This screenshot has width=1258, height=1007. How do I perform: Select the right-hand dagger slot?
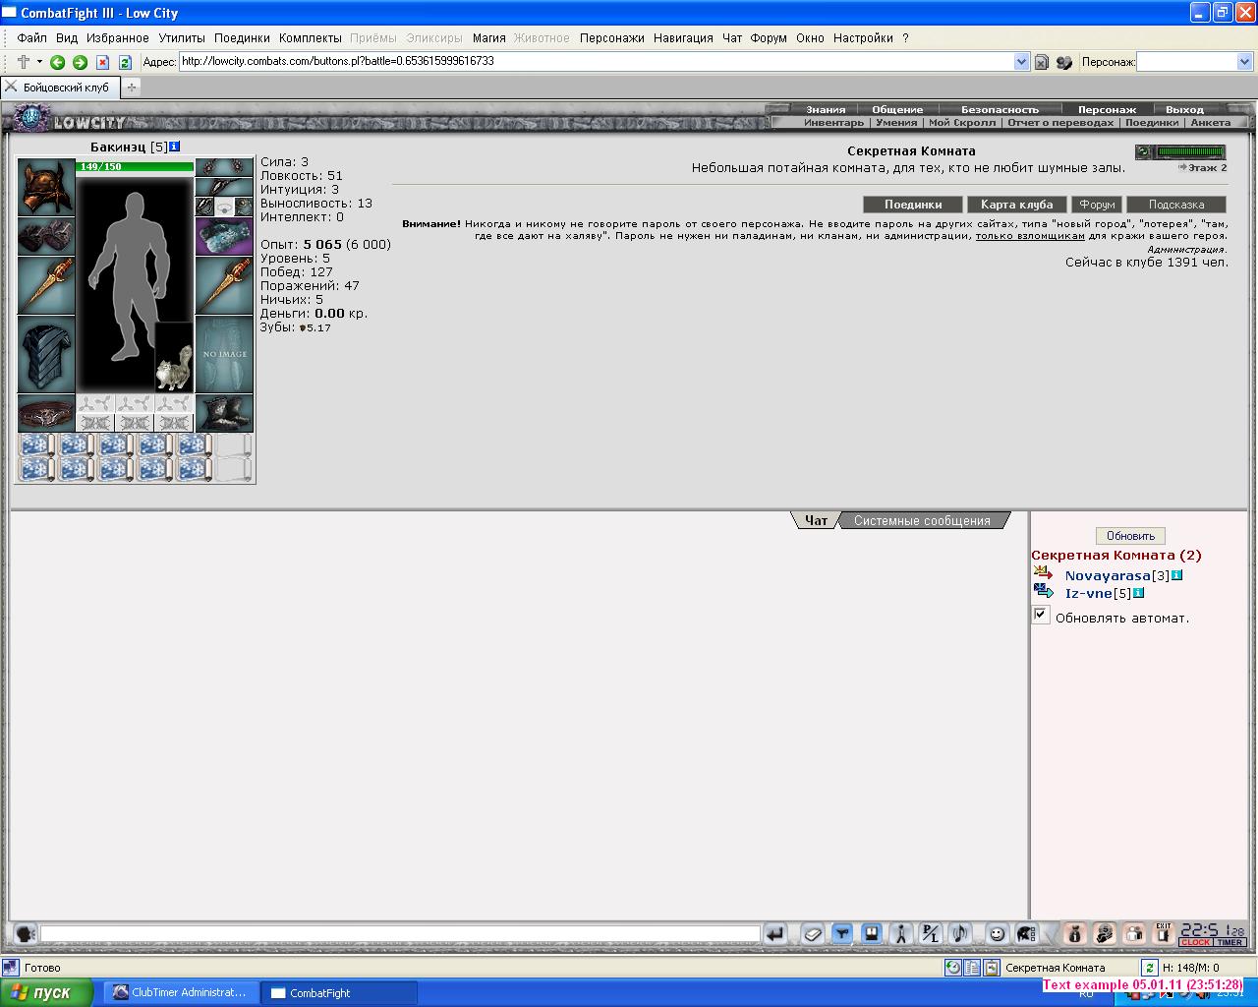click(224, 285)
